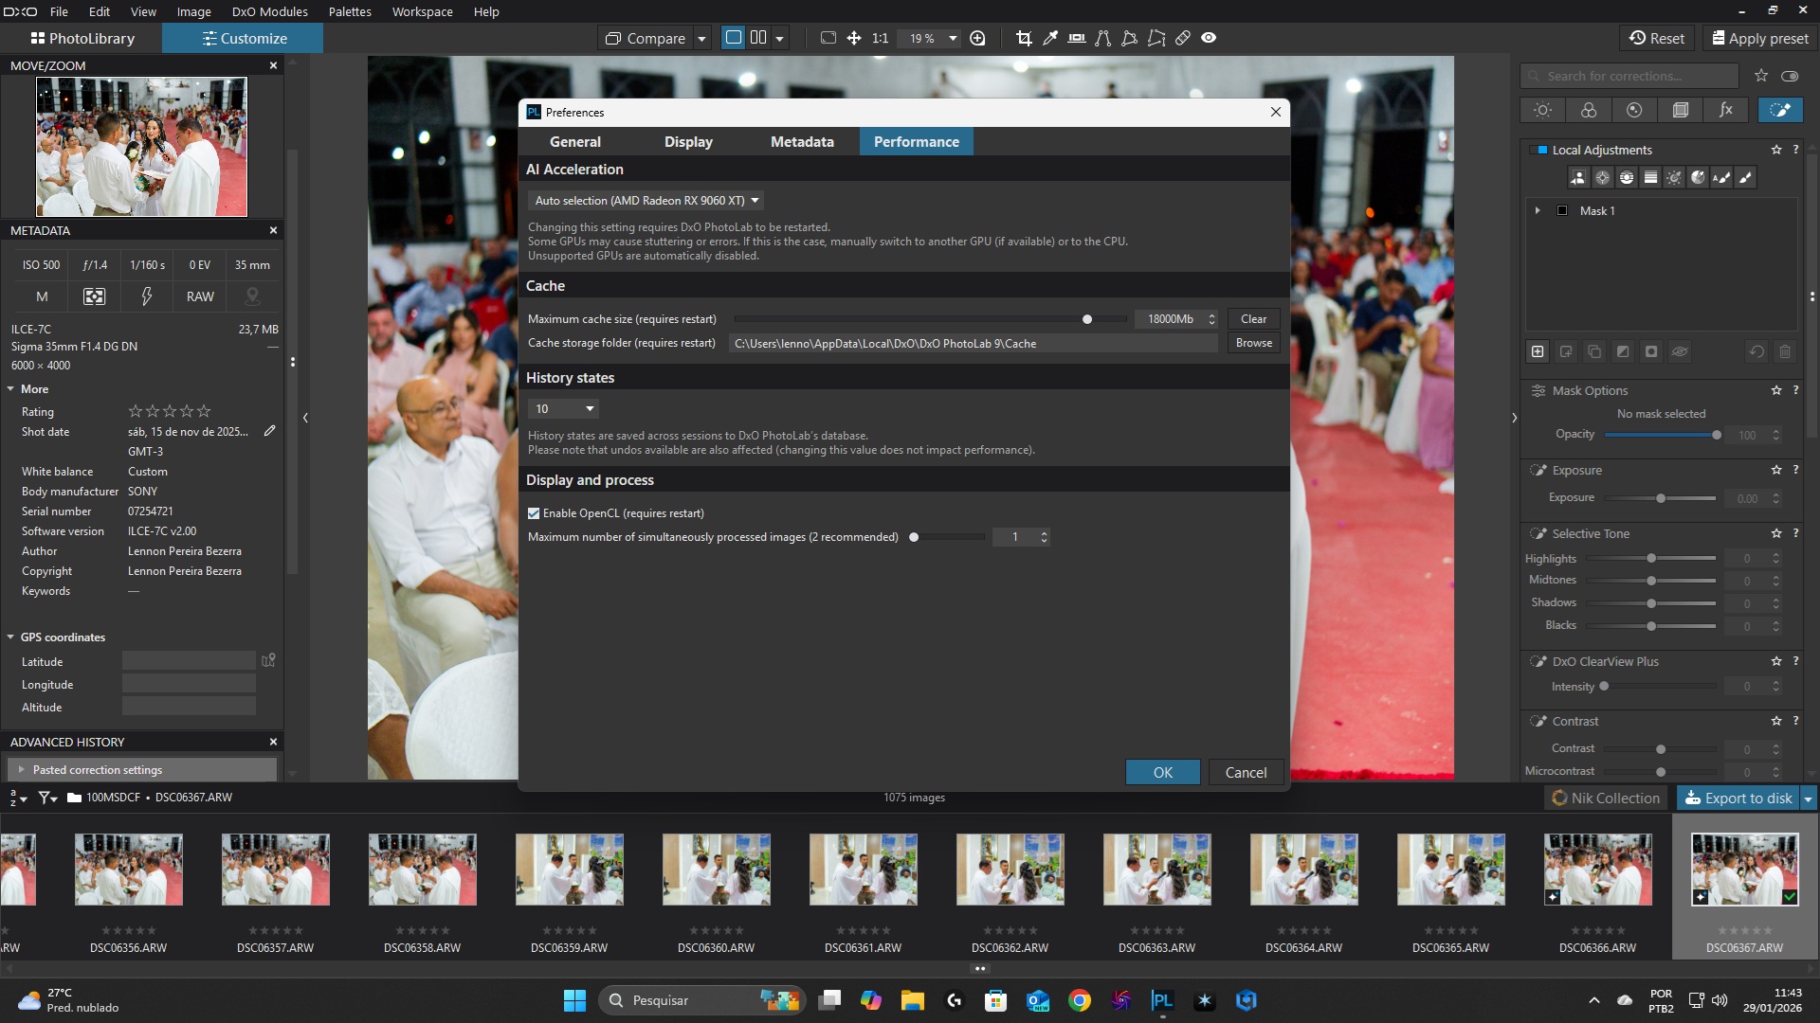
Task: Adjust the Maximum cache size slider handle
Action: [1087, 319]
